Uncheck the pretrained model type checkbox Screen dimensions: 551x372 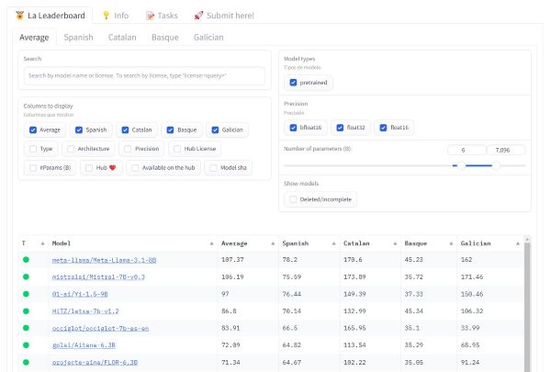(x=293, y=83)
